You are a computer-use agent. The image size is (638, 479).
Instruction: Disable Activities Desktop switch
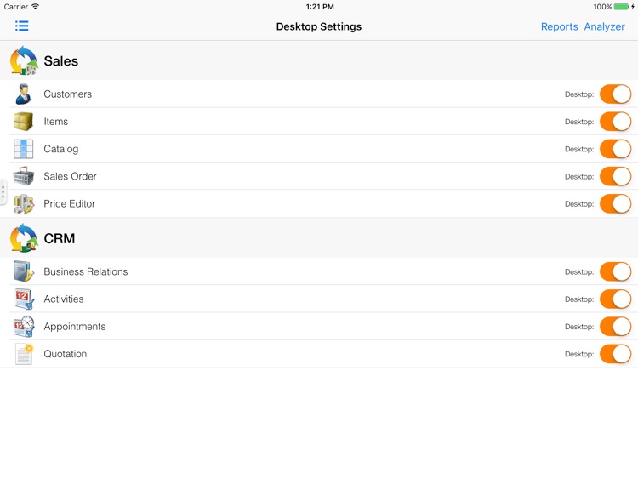(x=615, y=299)
